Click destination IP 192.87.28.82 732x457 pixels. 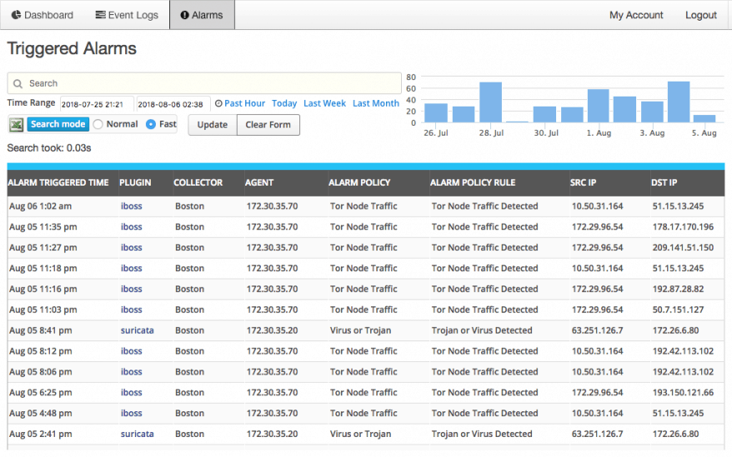click(678, 289)
